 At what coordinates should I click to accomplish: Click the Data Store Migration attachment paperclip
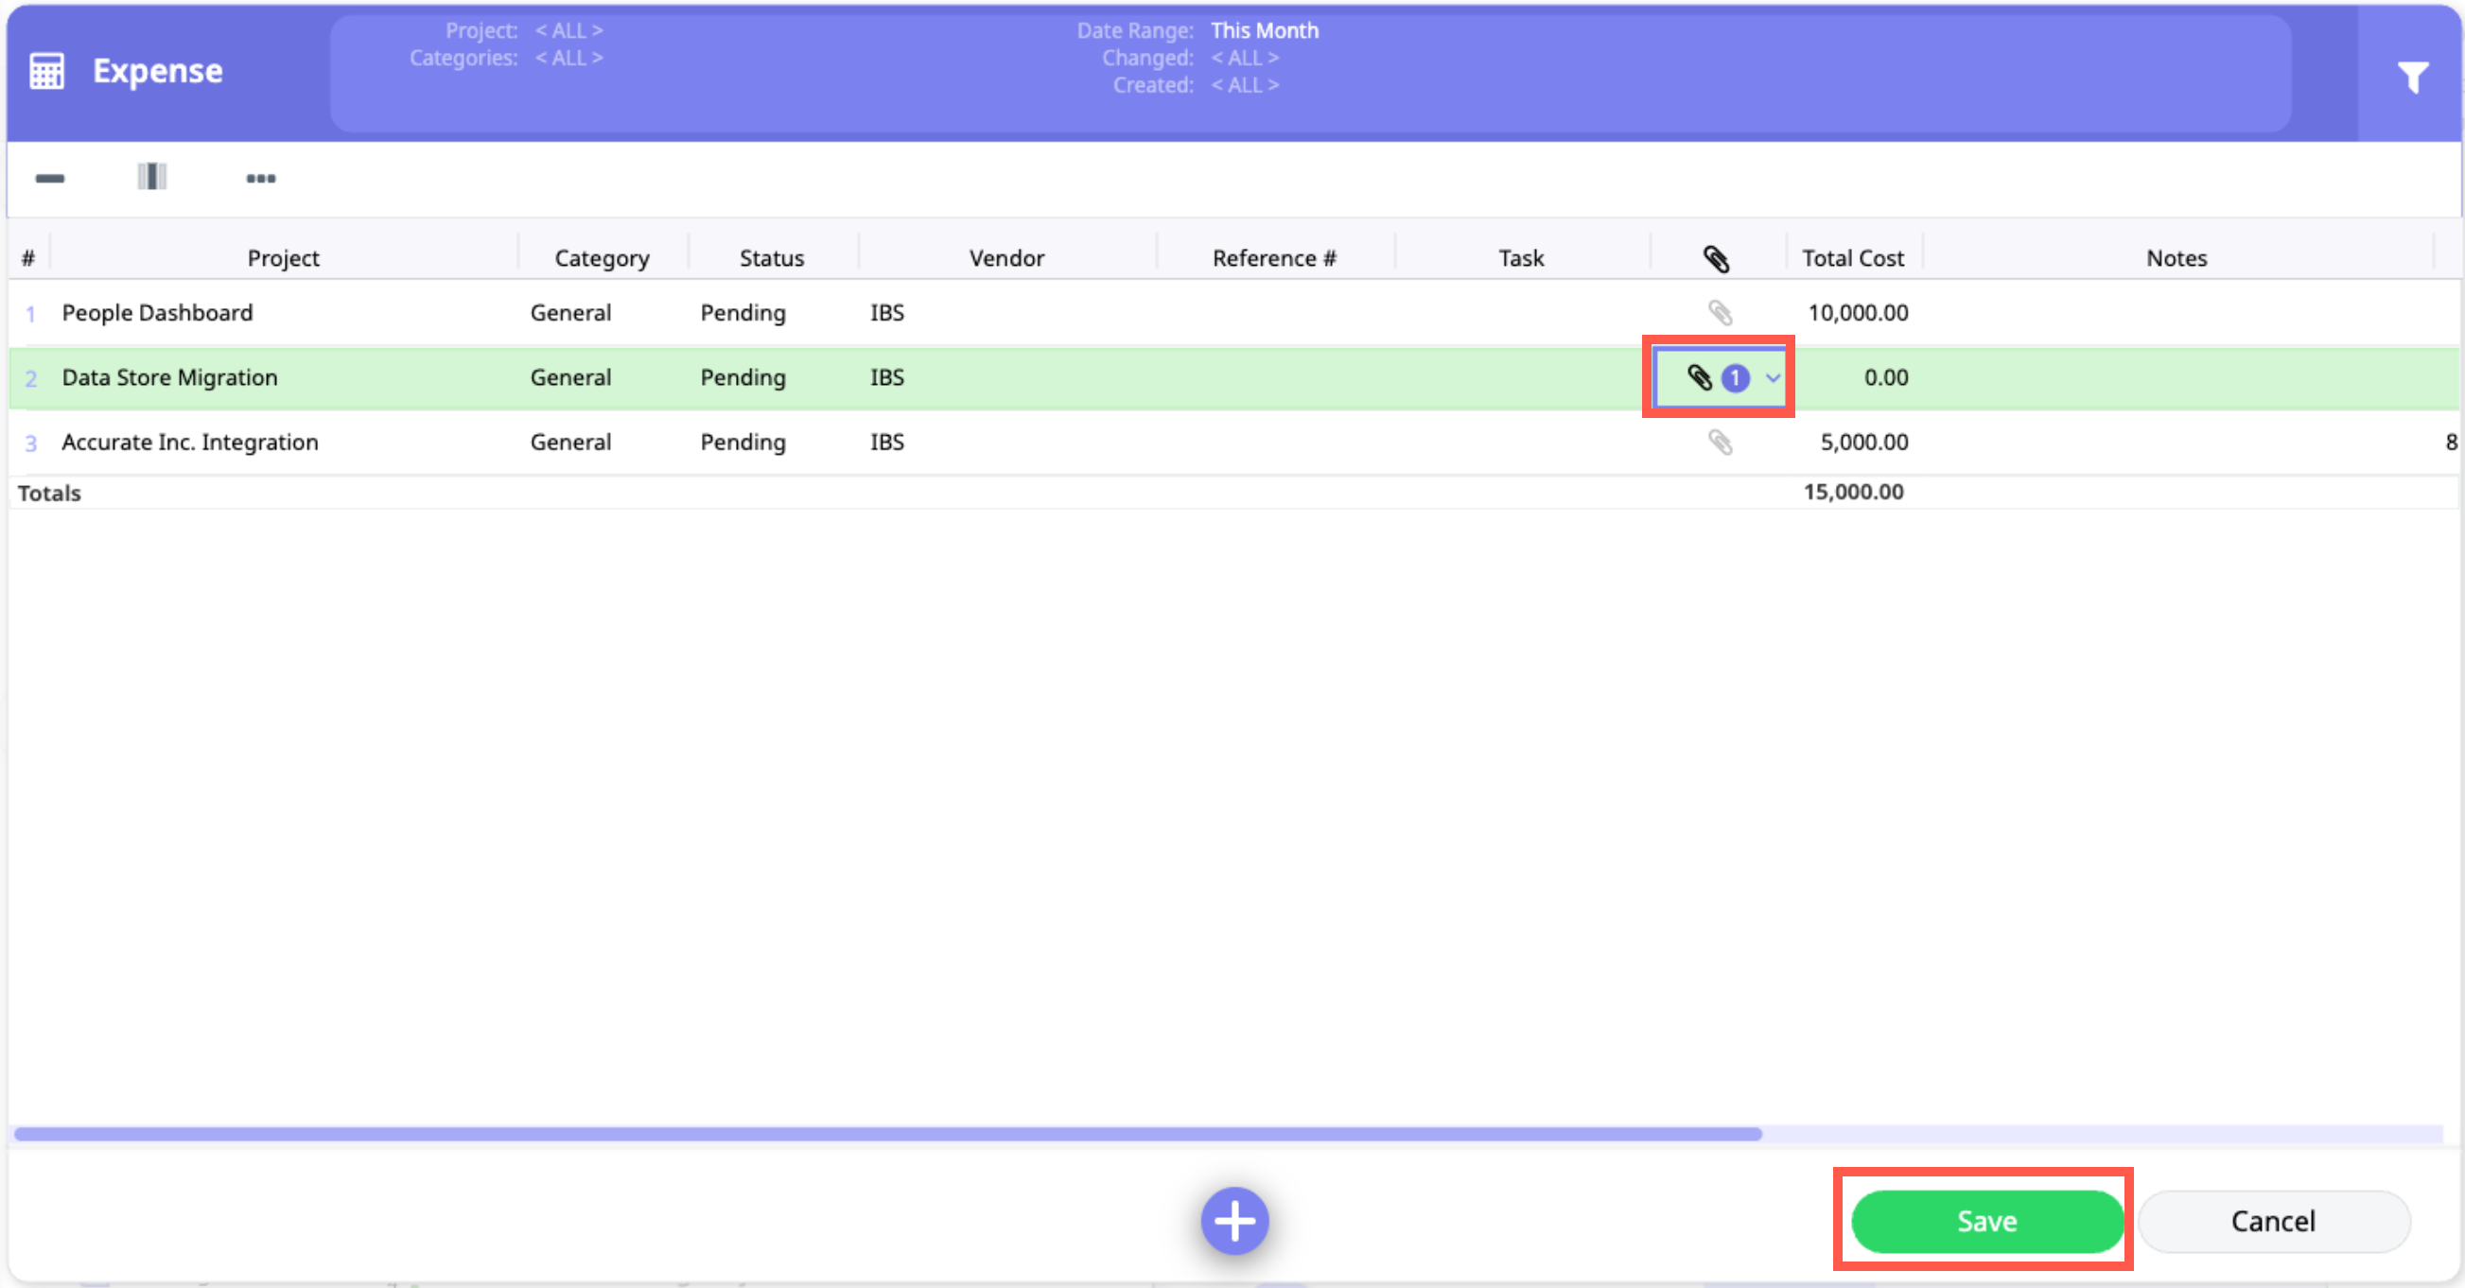pyautogui.click(x=1700, y=378)
